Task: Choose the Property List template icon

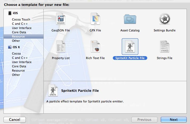Action: coord(61,47)
